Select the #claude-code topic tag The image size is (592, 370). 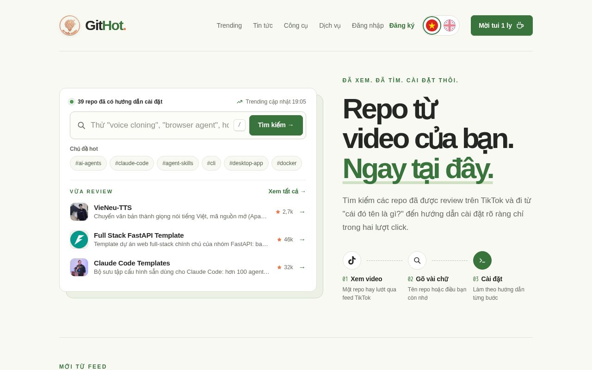pos(132,163)
